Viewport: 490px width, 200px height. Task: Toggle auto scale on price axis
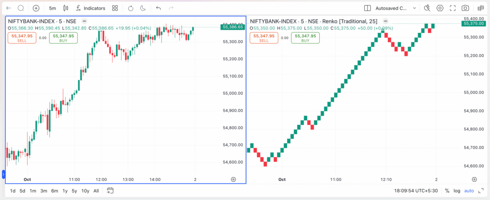(469, 190)
